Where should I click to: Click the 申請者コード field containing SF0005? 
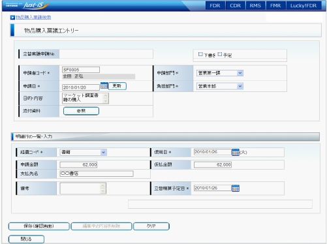point(81,70)
